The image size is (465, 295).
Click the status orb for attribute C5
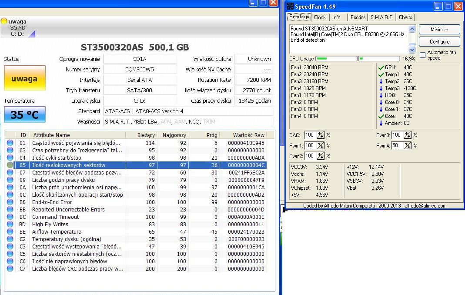[10, 254]
